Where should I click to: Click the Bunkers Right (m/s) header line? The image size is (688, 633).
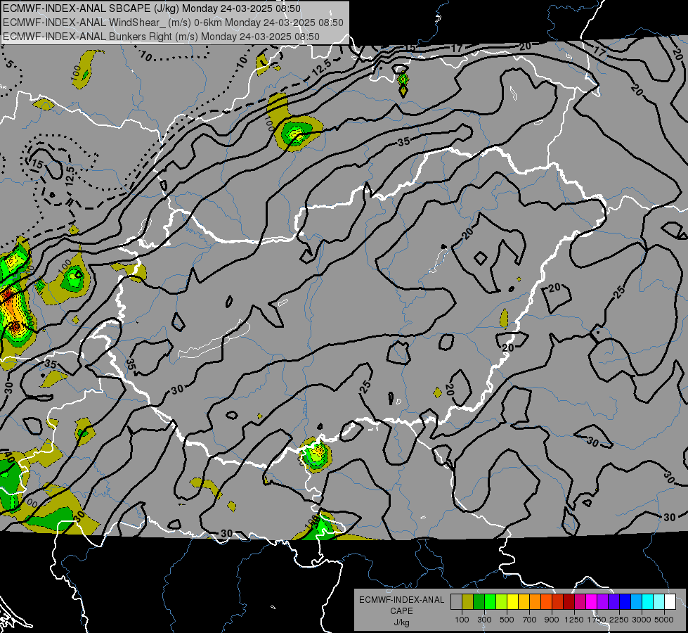pyautogui.click(x=161, y=37)
